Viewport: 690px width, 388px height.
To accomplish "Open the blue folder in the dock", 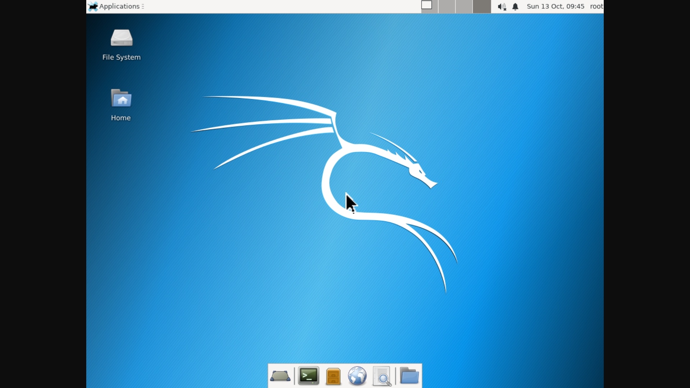I will click(409, 376).
